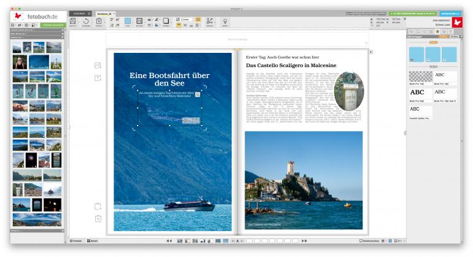The image size is (473, 257).
Task: Select the third blue layout template thumbnail
Action: click(x=449, y=54)
